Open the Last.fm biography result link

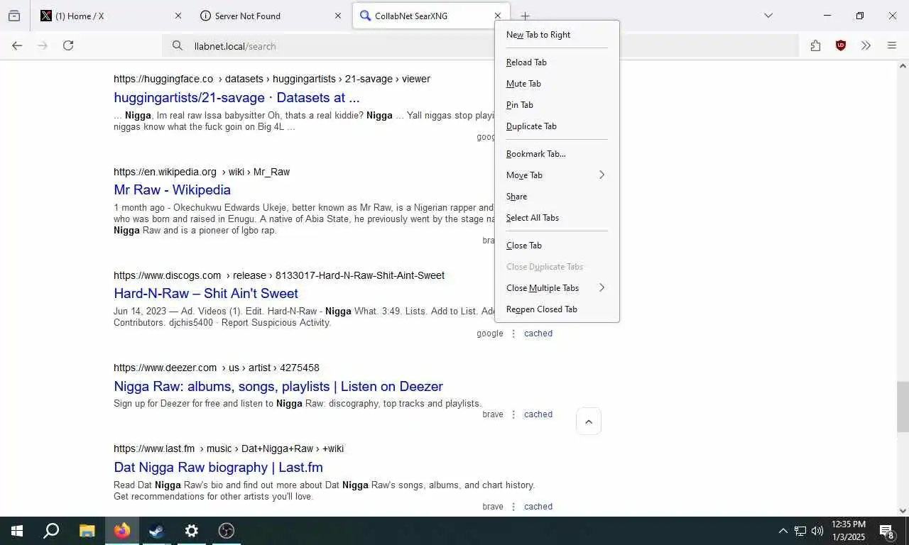tap(218, 467)
